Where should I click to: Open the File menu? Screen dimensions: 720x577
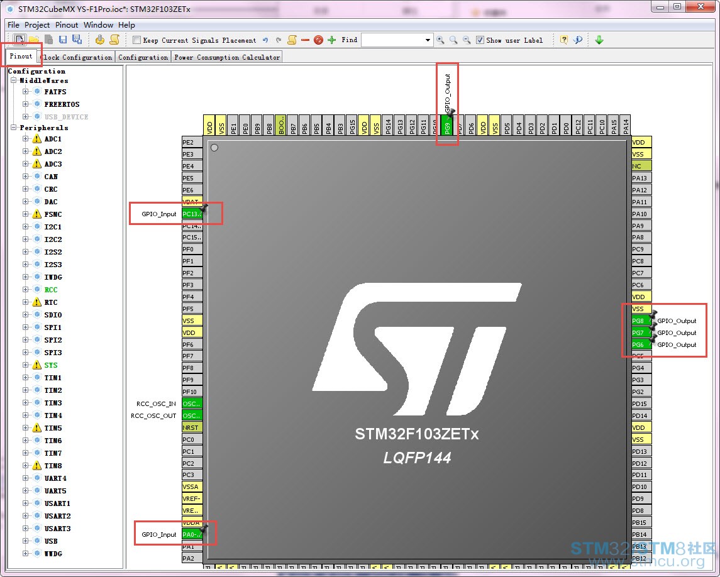tap(13, 25)
